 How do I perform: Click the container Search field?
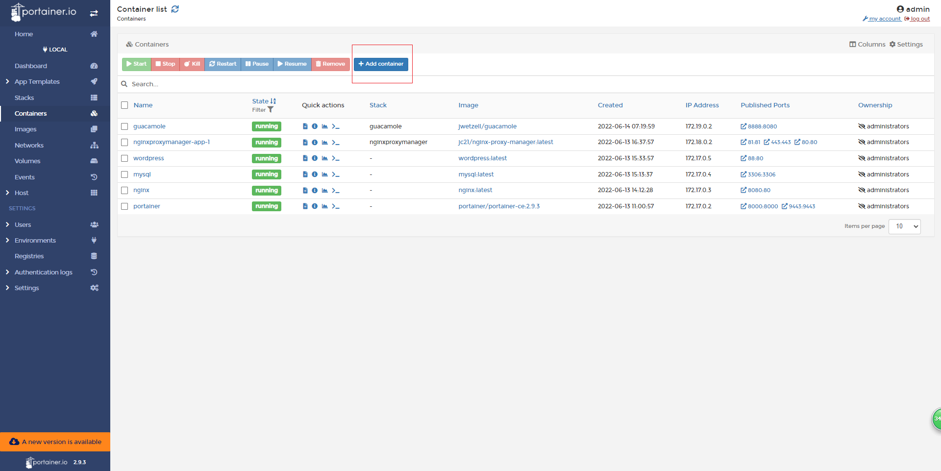(525, 84)
